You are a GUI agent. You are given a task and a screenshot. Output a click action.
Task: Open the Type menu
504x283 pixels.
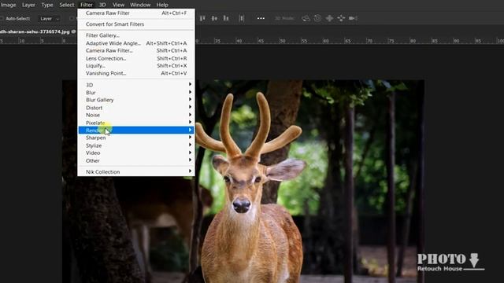[47, 5]
